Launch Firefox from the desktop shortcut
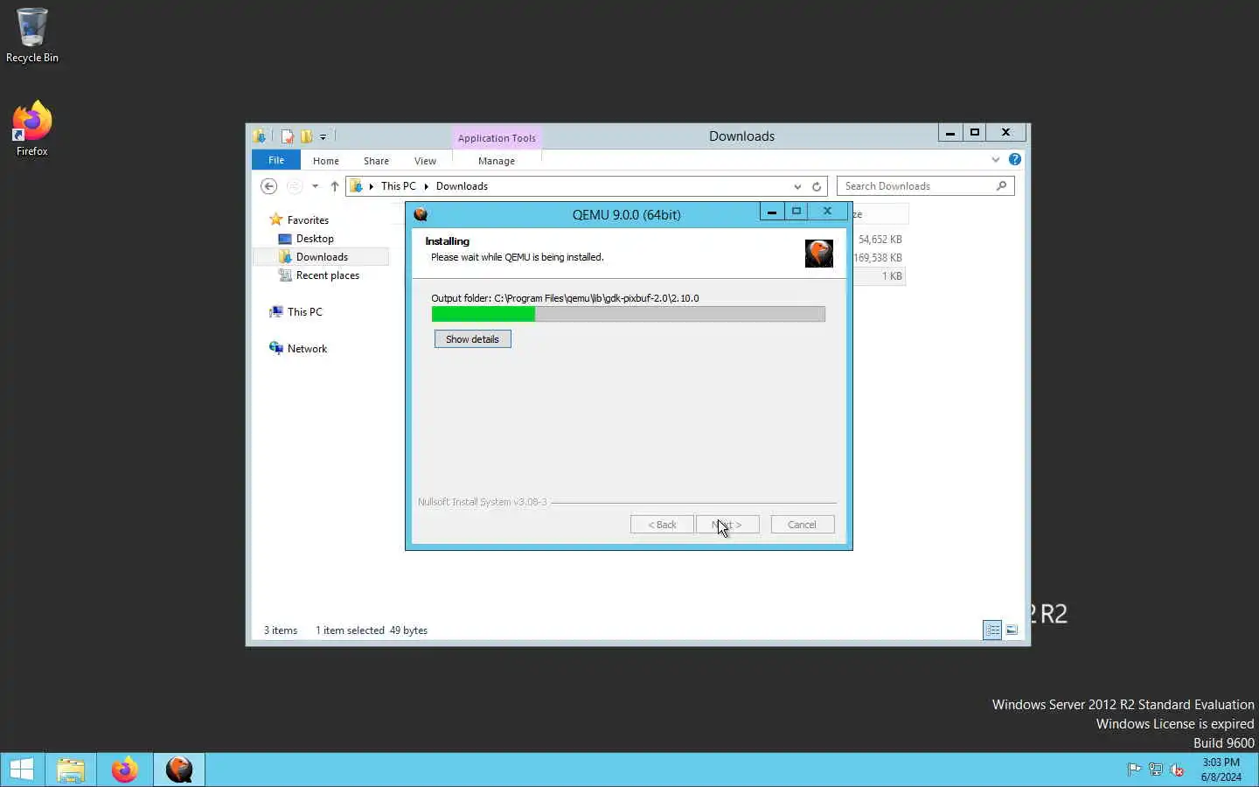This screenshot has height=787, width=1259. pyautogui.click(x=31, y=129)
